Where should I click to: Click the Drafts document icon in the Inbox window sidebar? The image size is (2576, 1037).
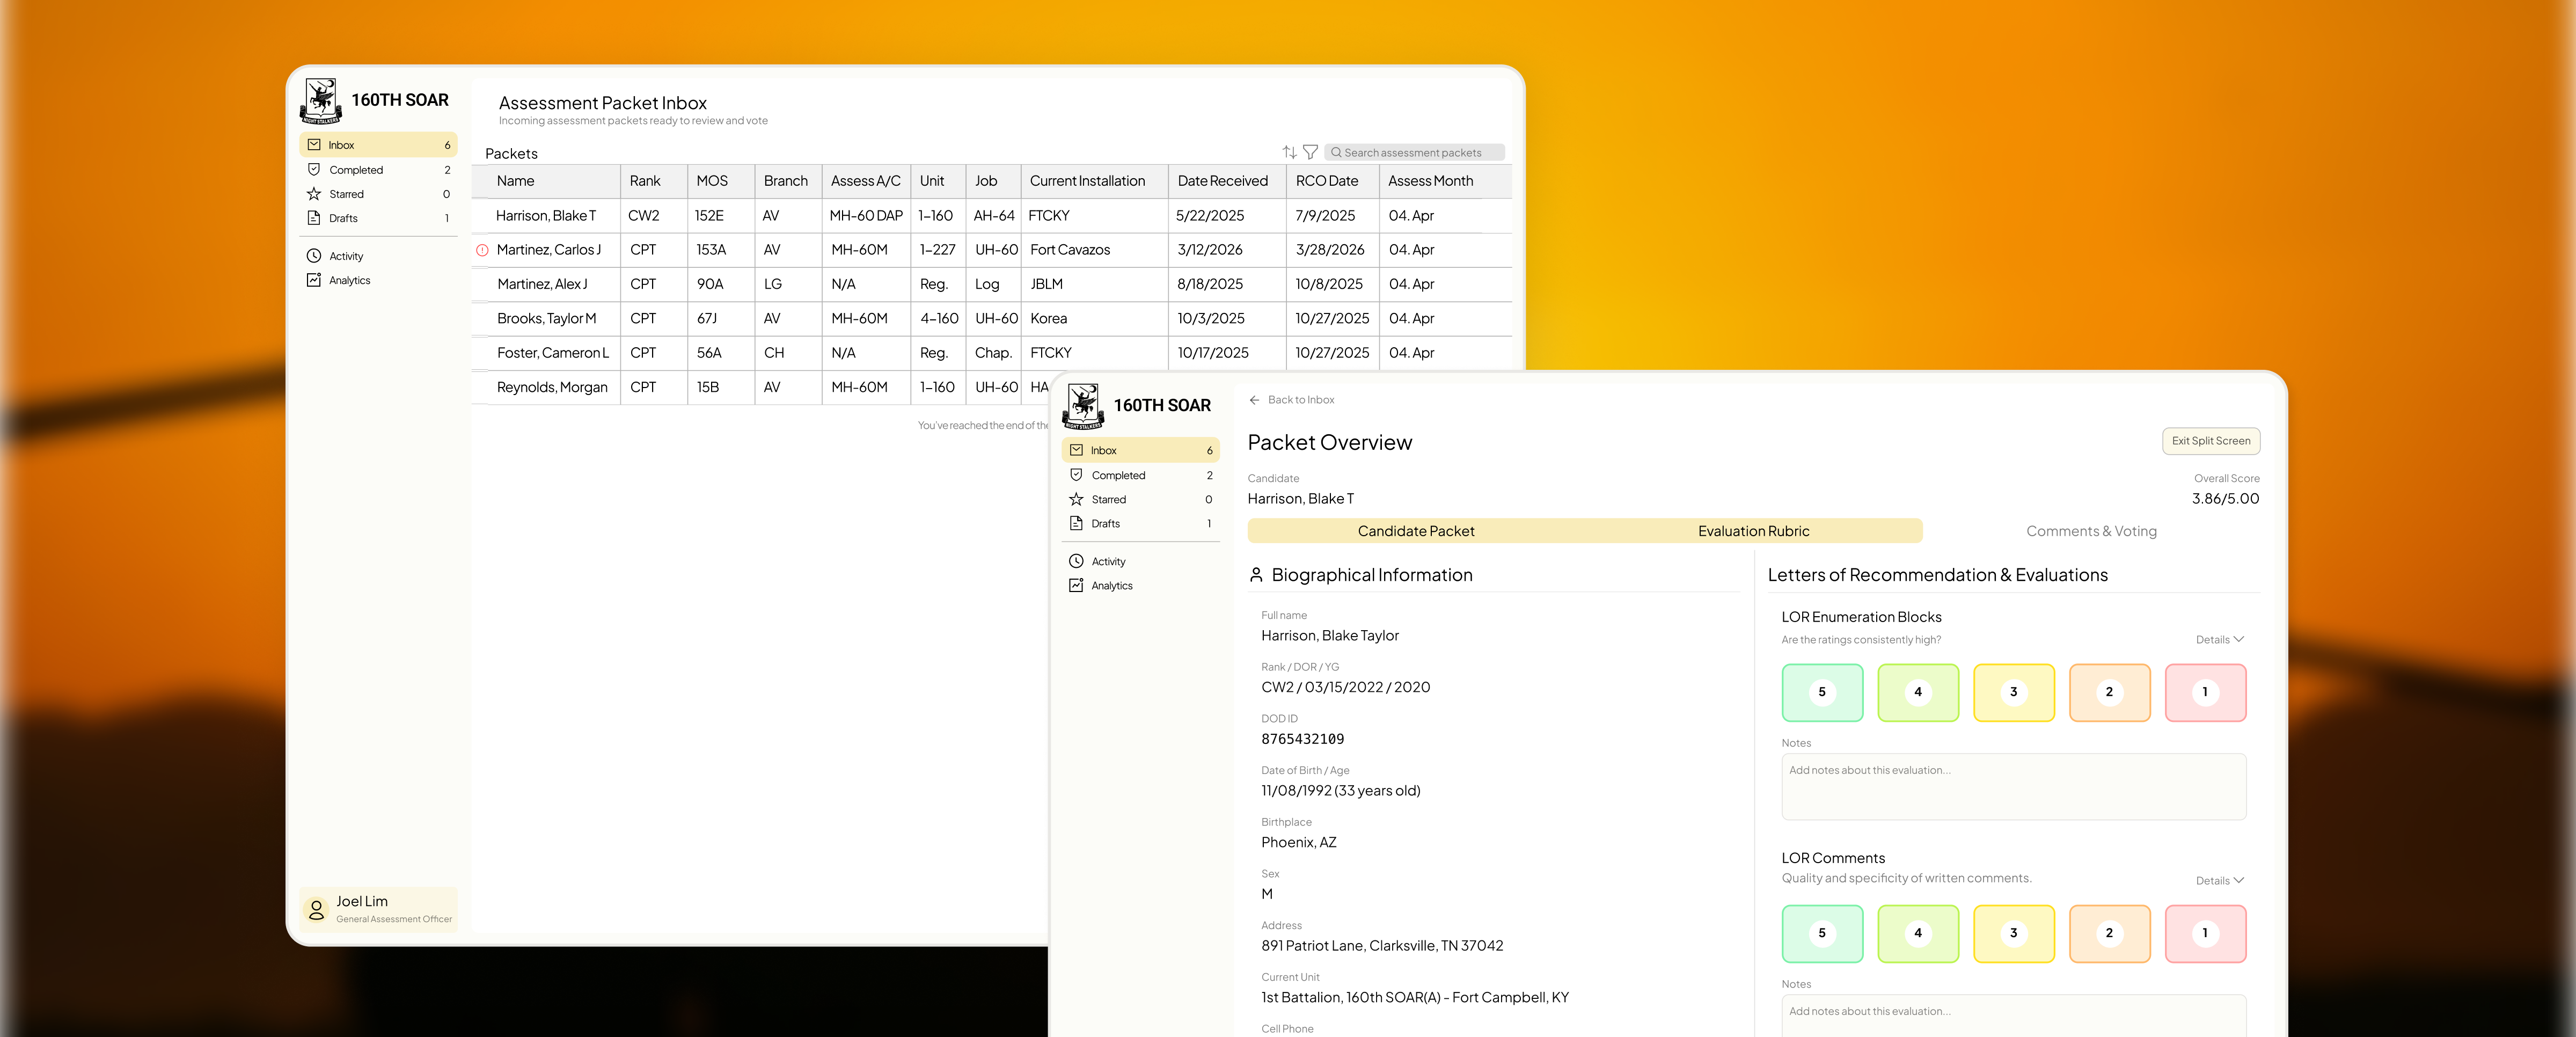[x=314, y=218]
